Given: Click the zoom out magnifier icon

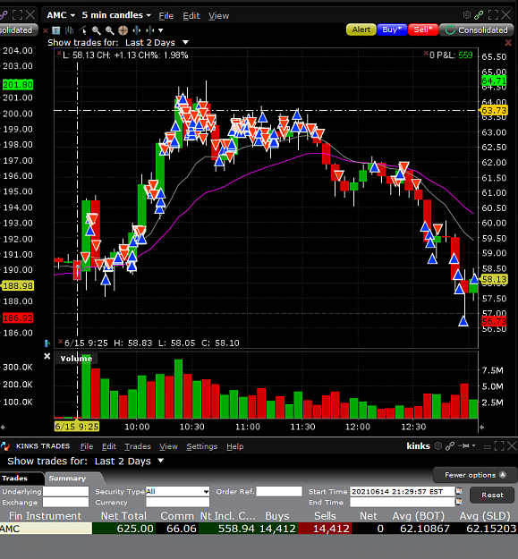Looking at the screenshot, I should pyautogui.click(x=109, y=30).
